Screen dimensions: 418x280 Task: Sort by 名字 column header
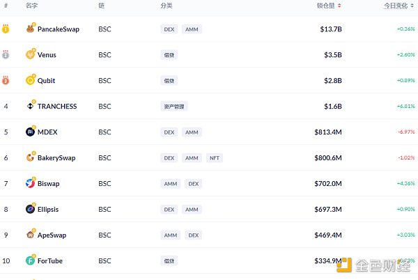pyautogui.click(x=32, y=5)
